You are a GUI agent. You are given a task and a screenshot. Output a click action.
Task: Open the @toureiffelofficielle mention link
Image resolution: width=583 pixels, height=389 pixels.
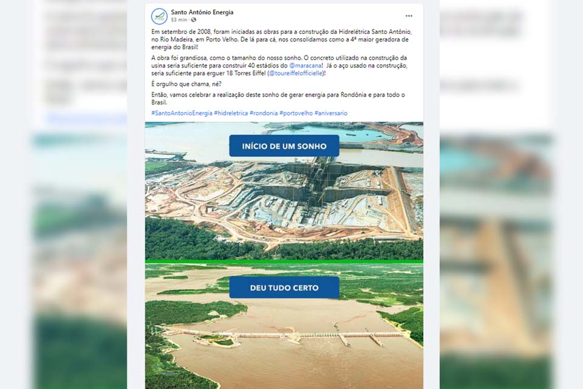coord(296,74)
